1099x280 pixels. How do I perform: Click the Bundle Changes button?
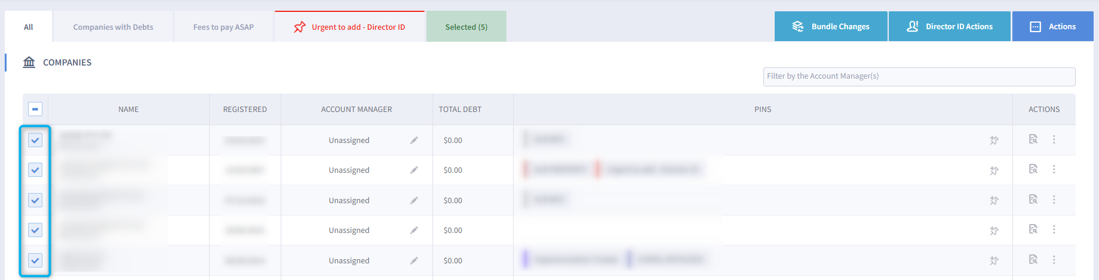(831, 27)
